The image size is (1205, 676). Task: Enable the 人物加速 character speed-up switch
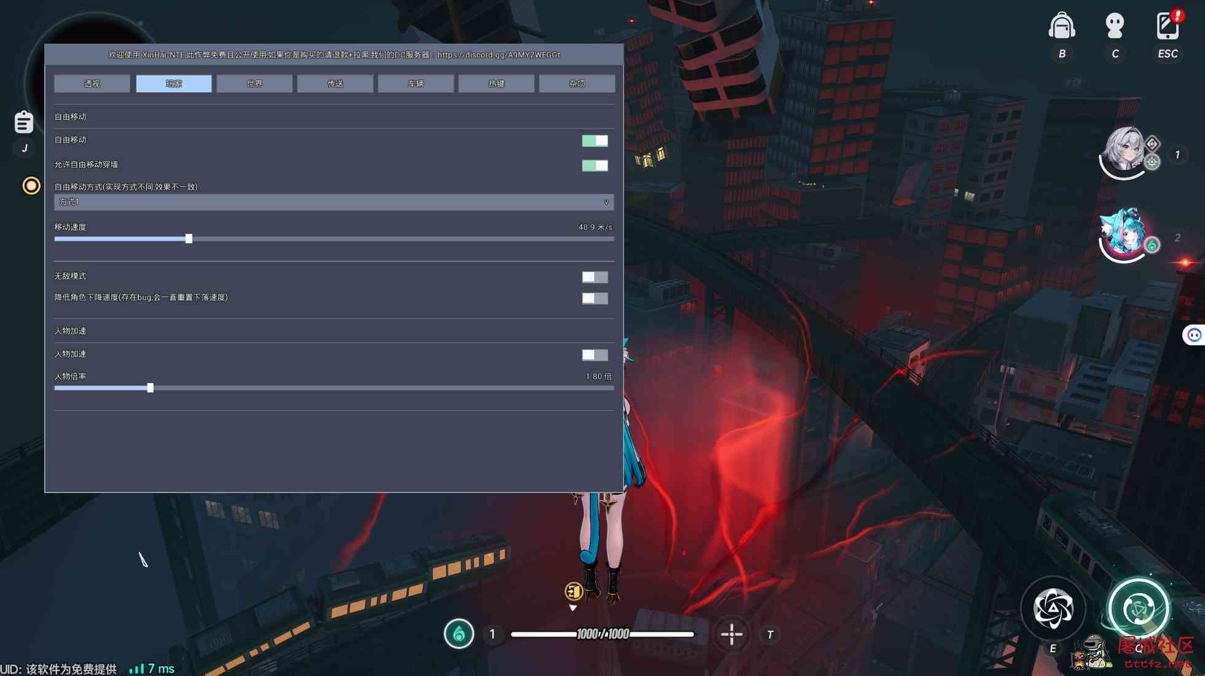595,355
